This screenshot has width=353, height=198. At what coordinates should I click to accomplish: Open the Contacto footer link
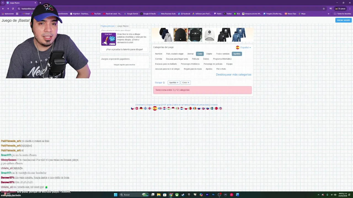(x=214, y=105)
